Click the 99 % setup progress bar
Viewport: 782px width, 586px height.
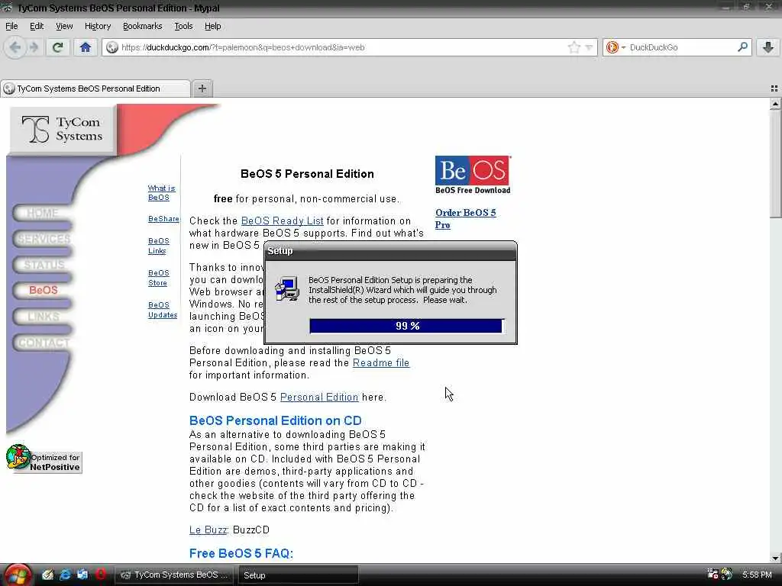tap(407, 326)
